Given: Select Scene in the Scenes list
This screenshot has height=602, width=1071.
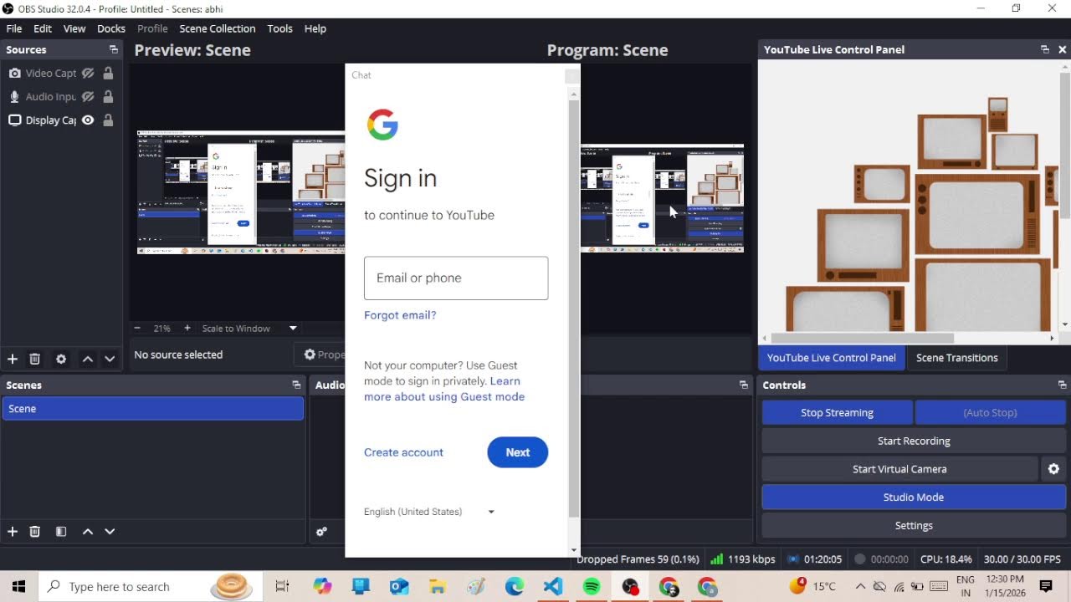Looking at the screenshot, I should point(152,409).
